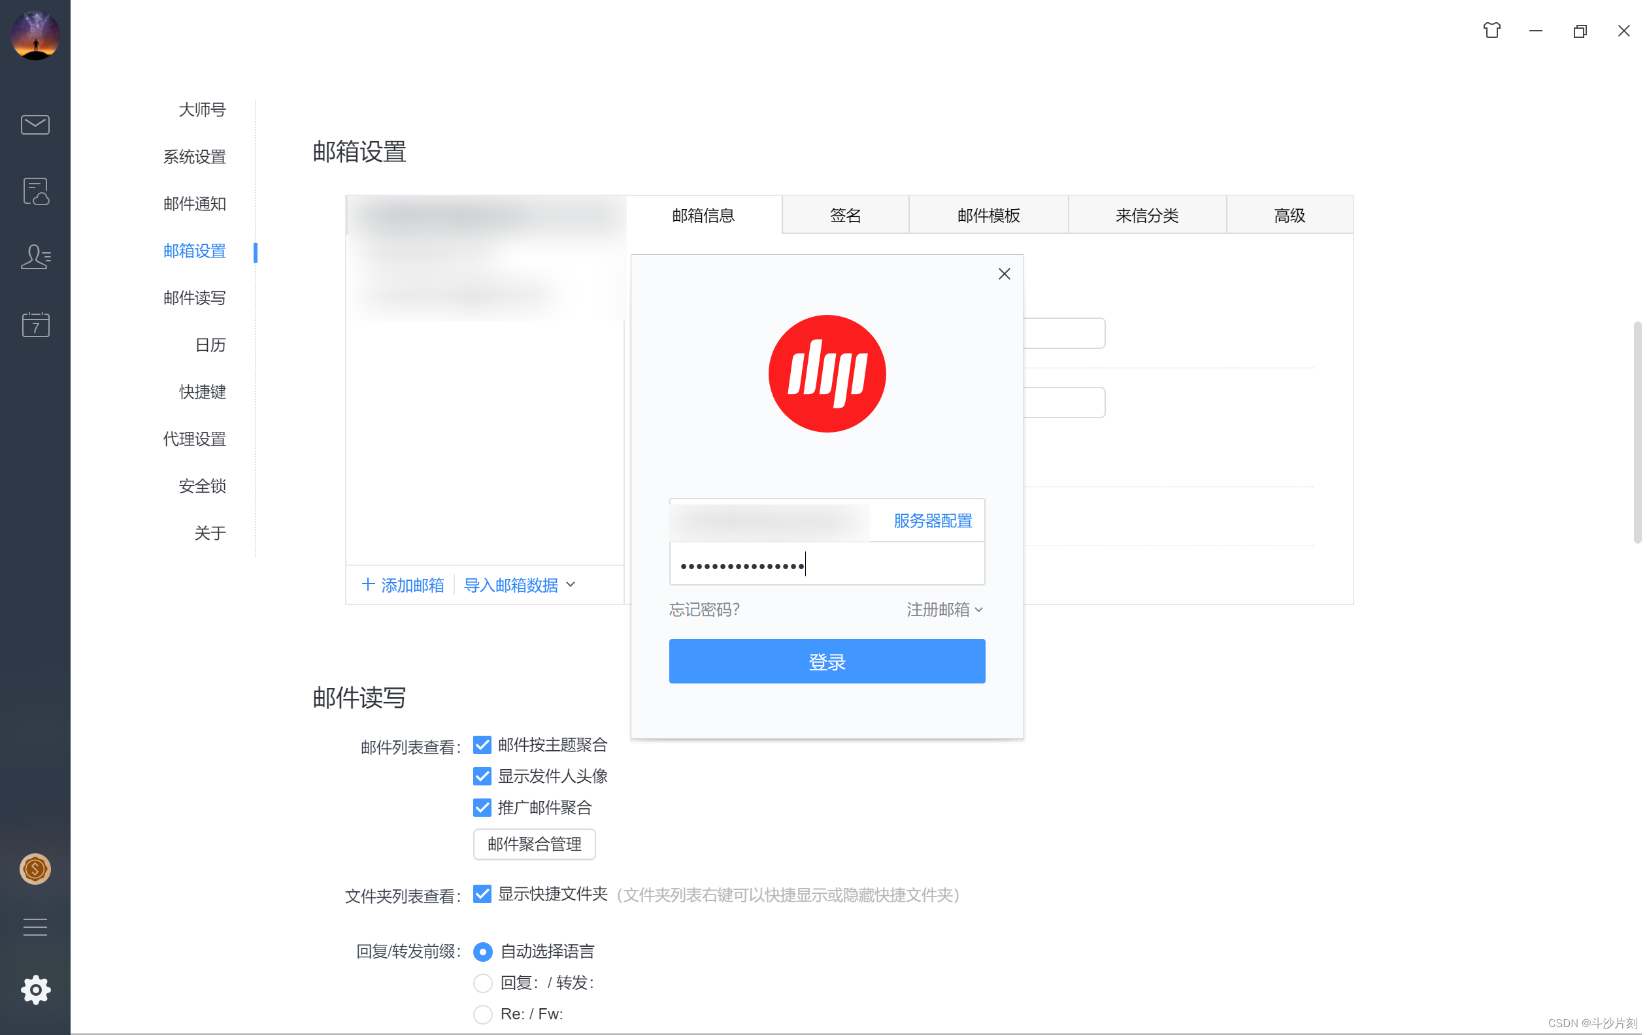Open the hamburger menu icon in sidebar
The width and height of the screenshot is (1647, 1035).
point(35,927)
